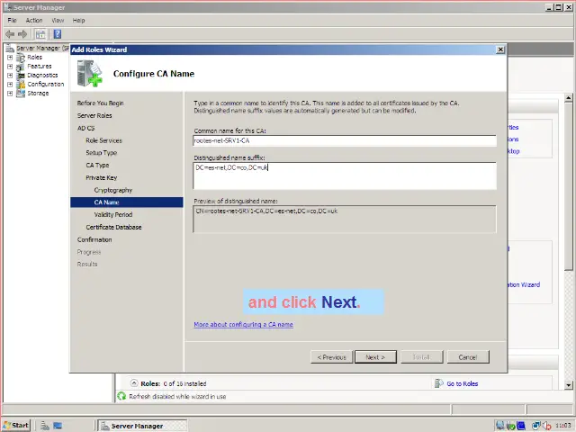The height and width of the screenshot is (432, 576).
Task: Go to Private Key wizard step
Action: pyautogui.click(x=102, y=178)
